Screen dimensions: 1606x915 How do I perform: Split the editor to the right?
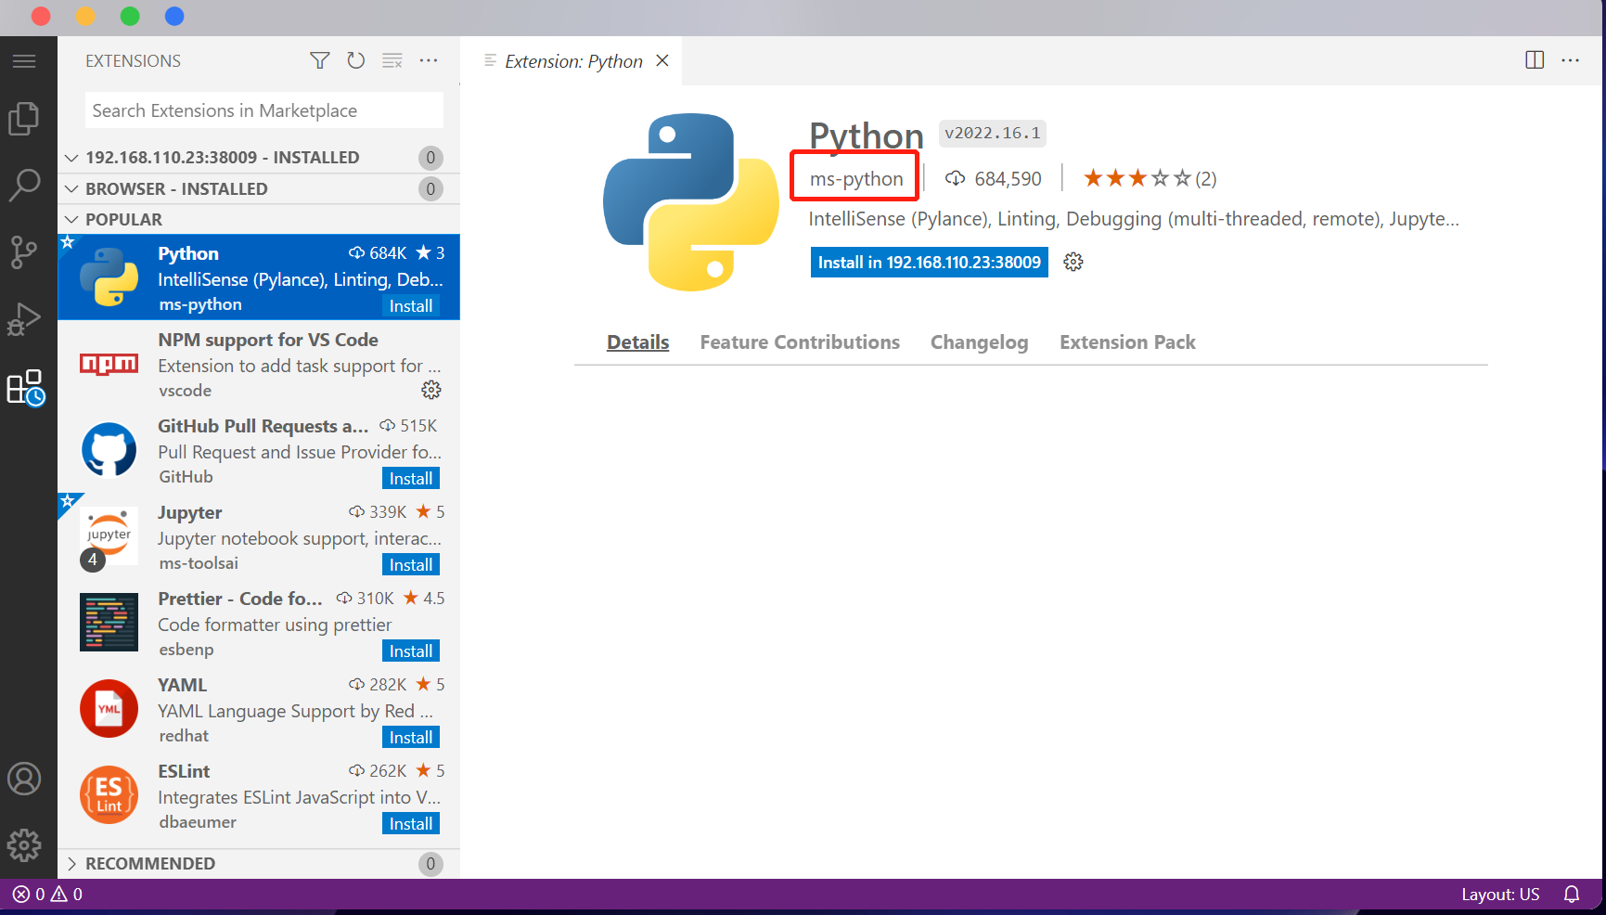point(1535,60)
